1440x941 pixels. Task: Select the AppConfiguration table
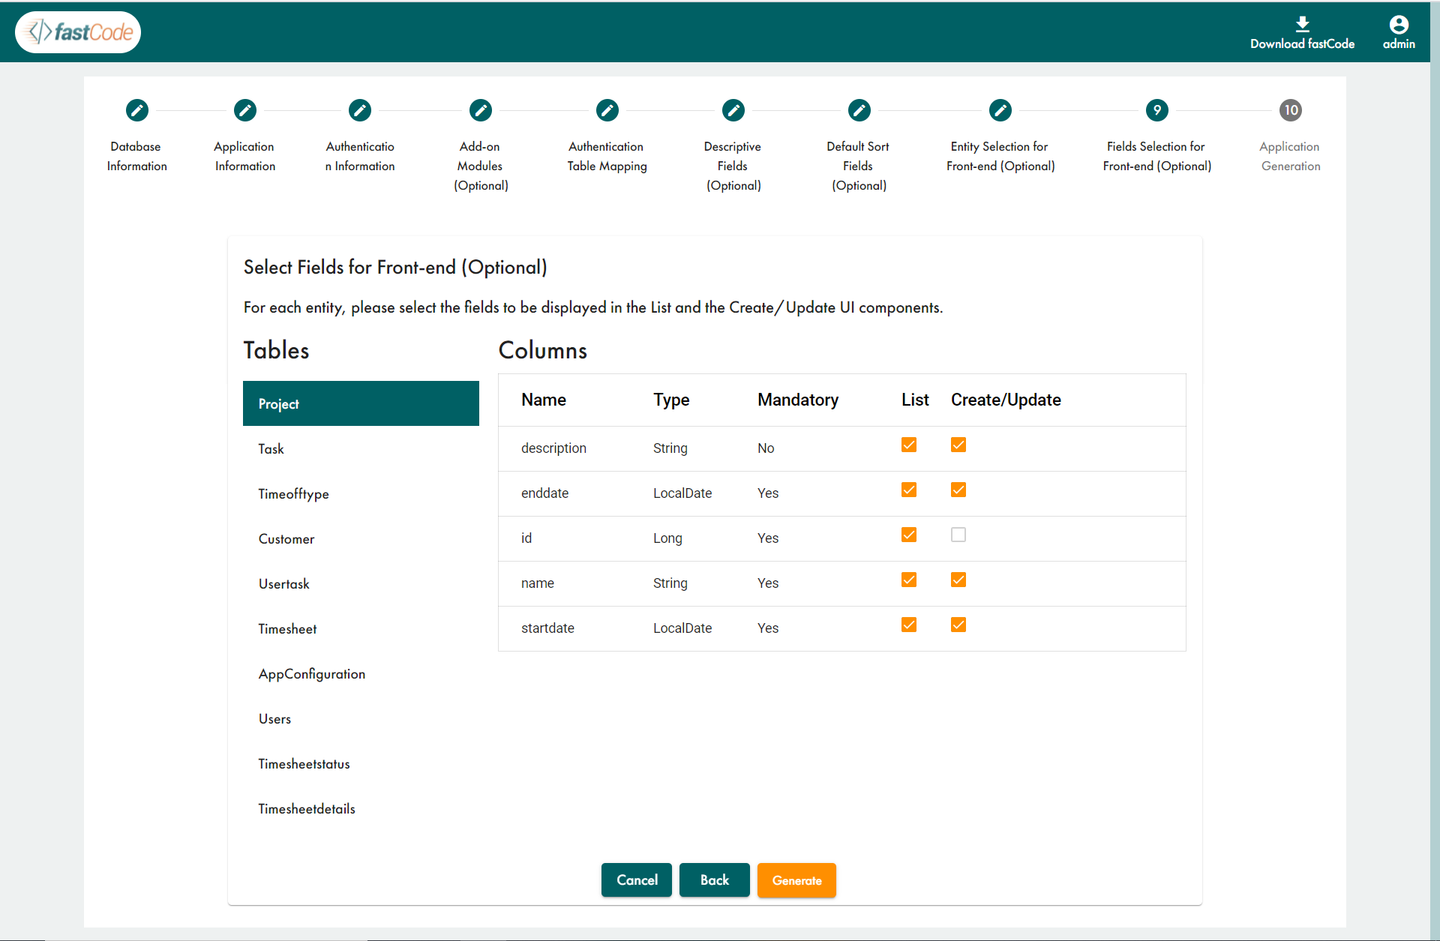click(361, 673)
